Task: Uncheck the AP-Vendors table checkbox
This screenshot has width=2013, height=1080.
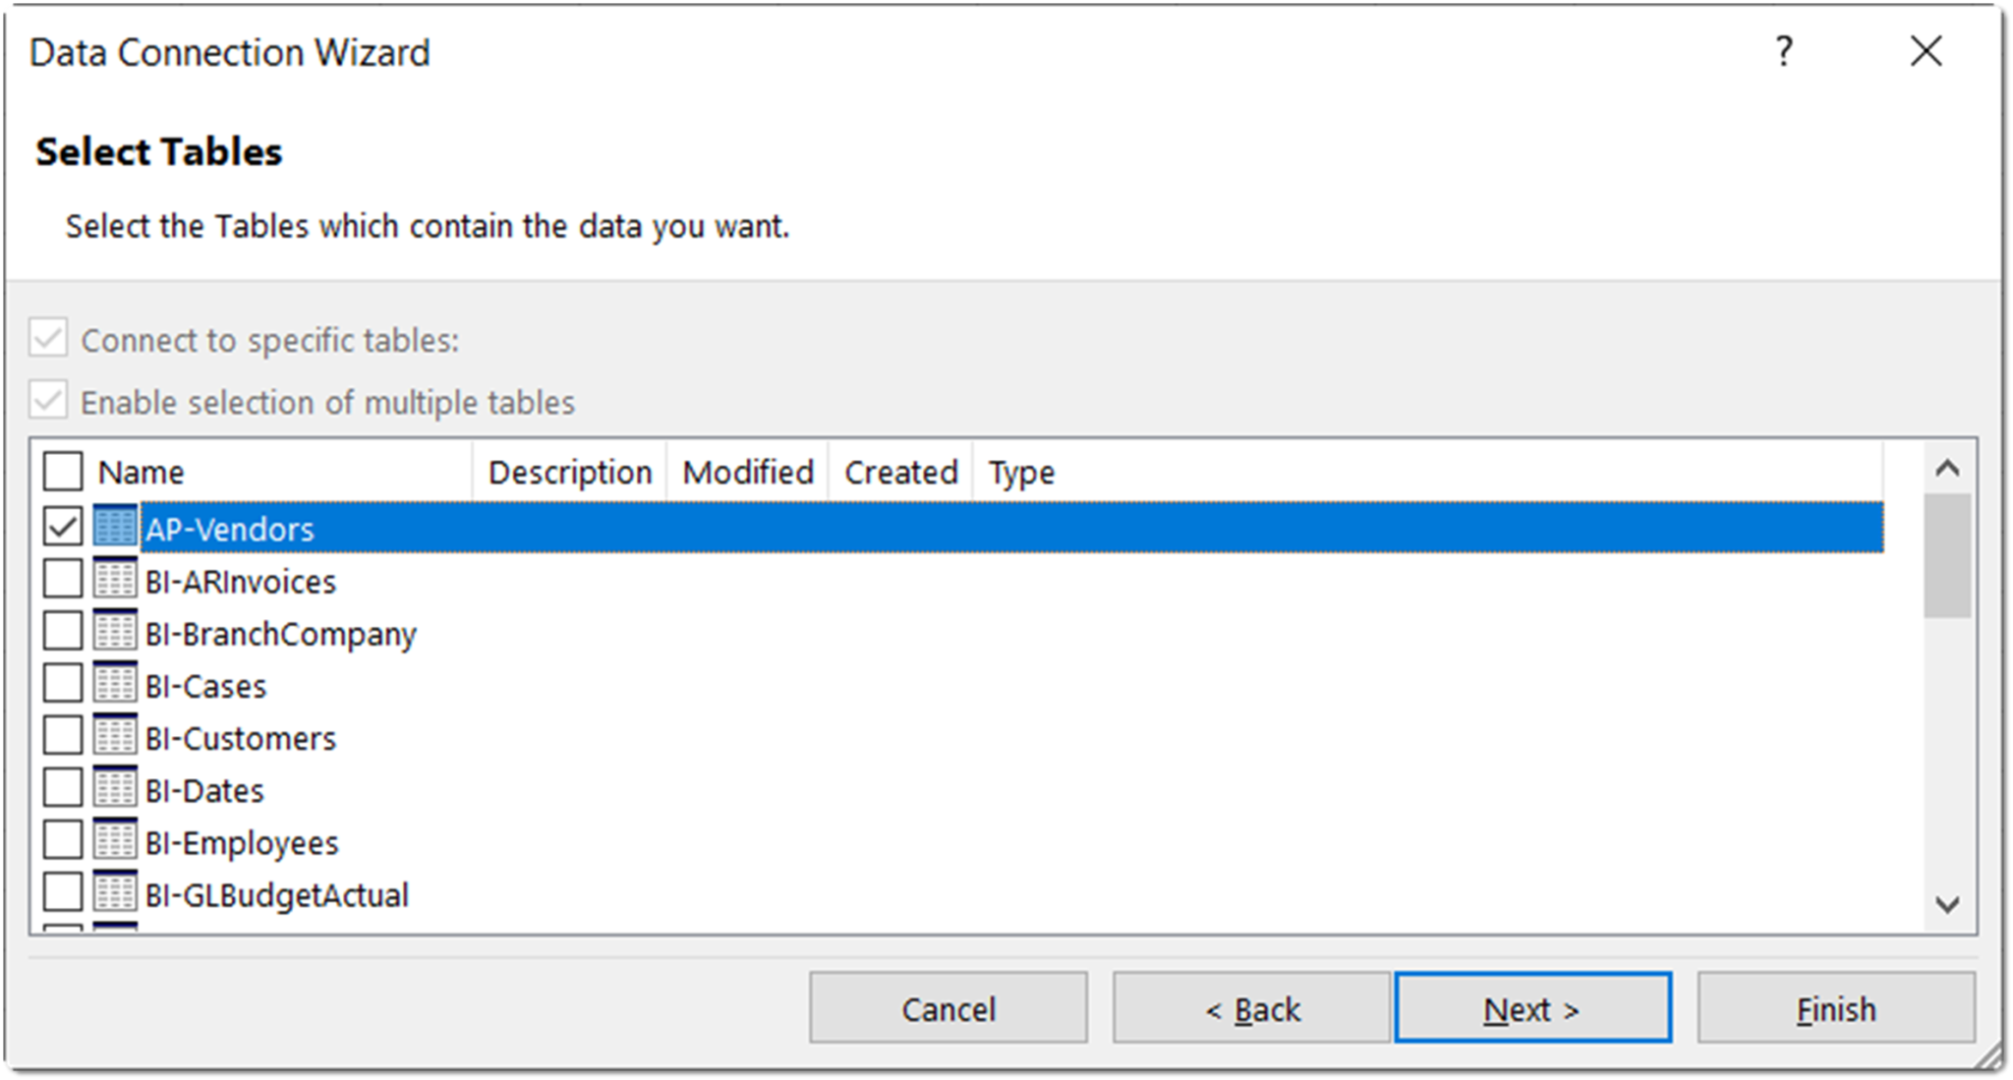Action: 62,529
